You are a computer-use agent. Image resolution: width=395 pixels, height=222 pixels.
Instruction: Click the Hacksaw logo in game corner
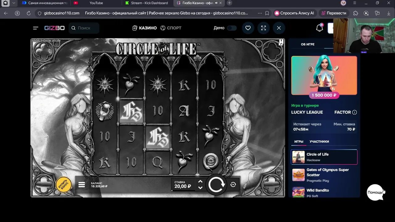click(281, 42)
